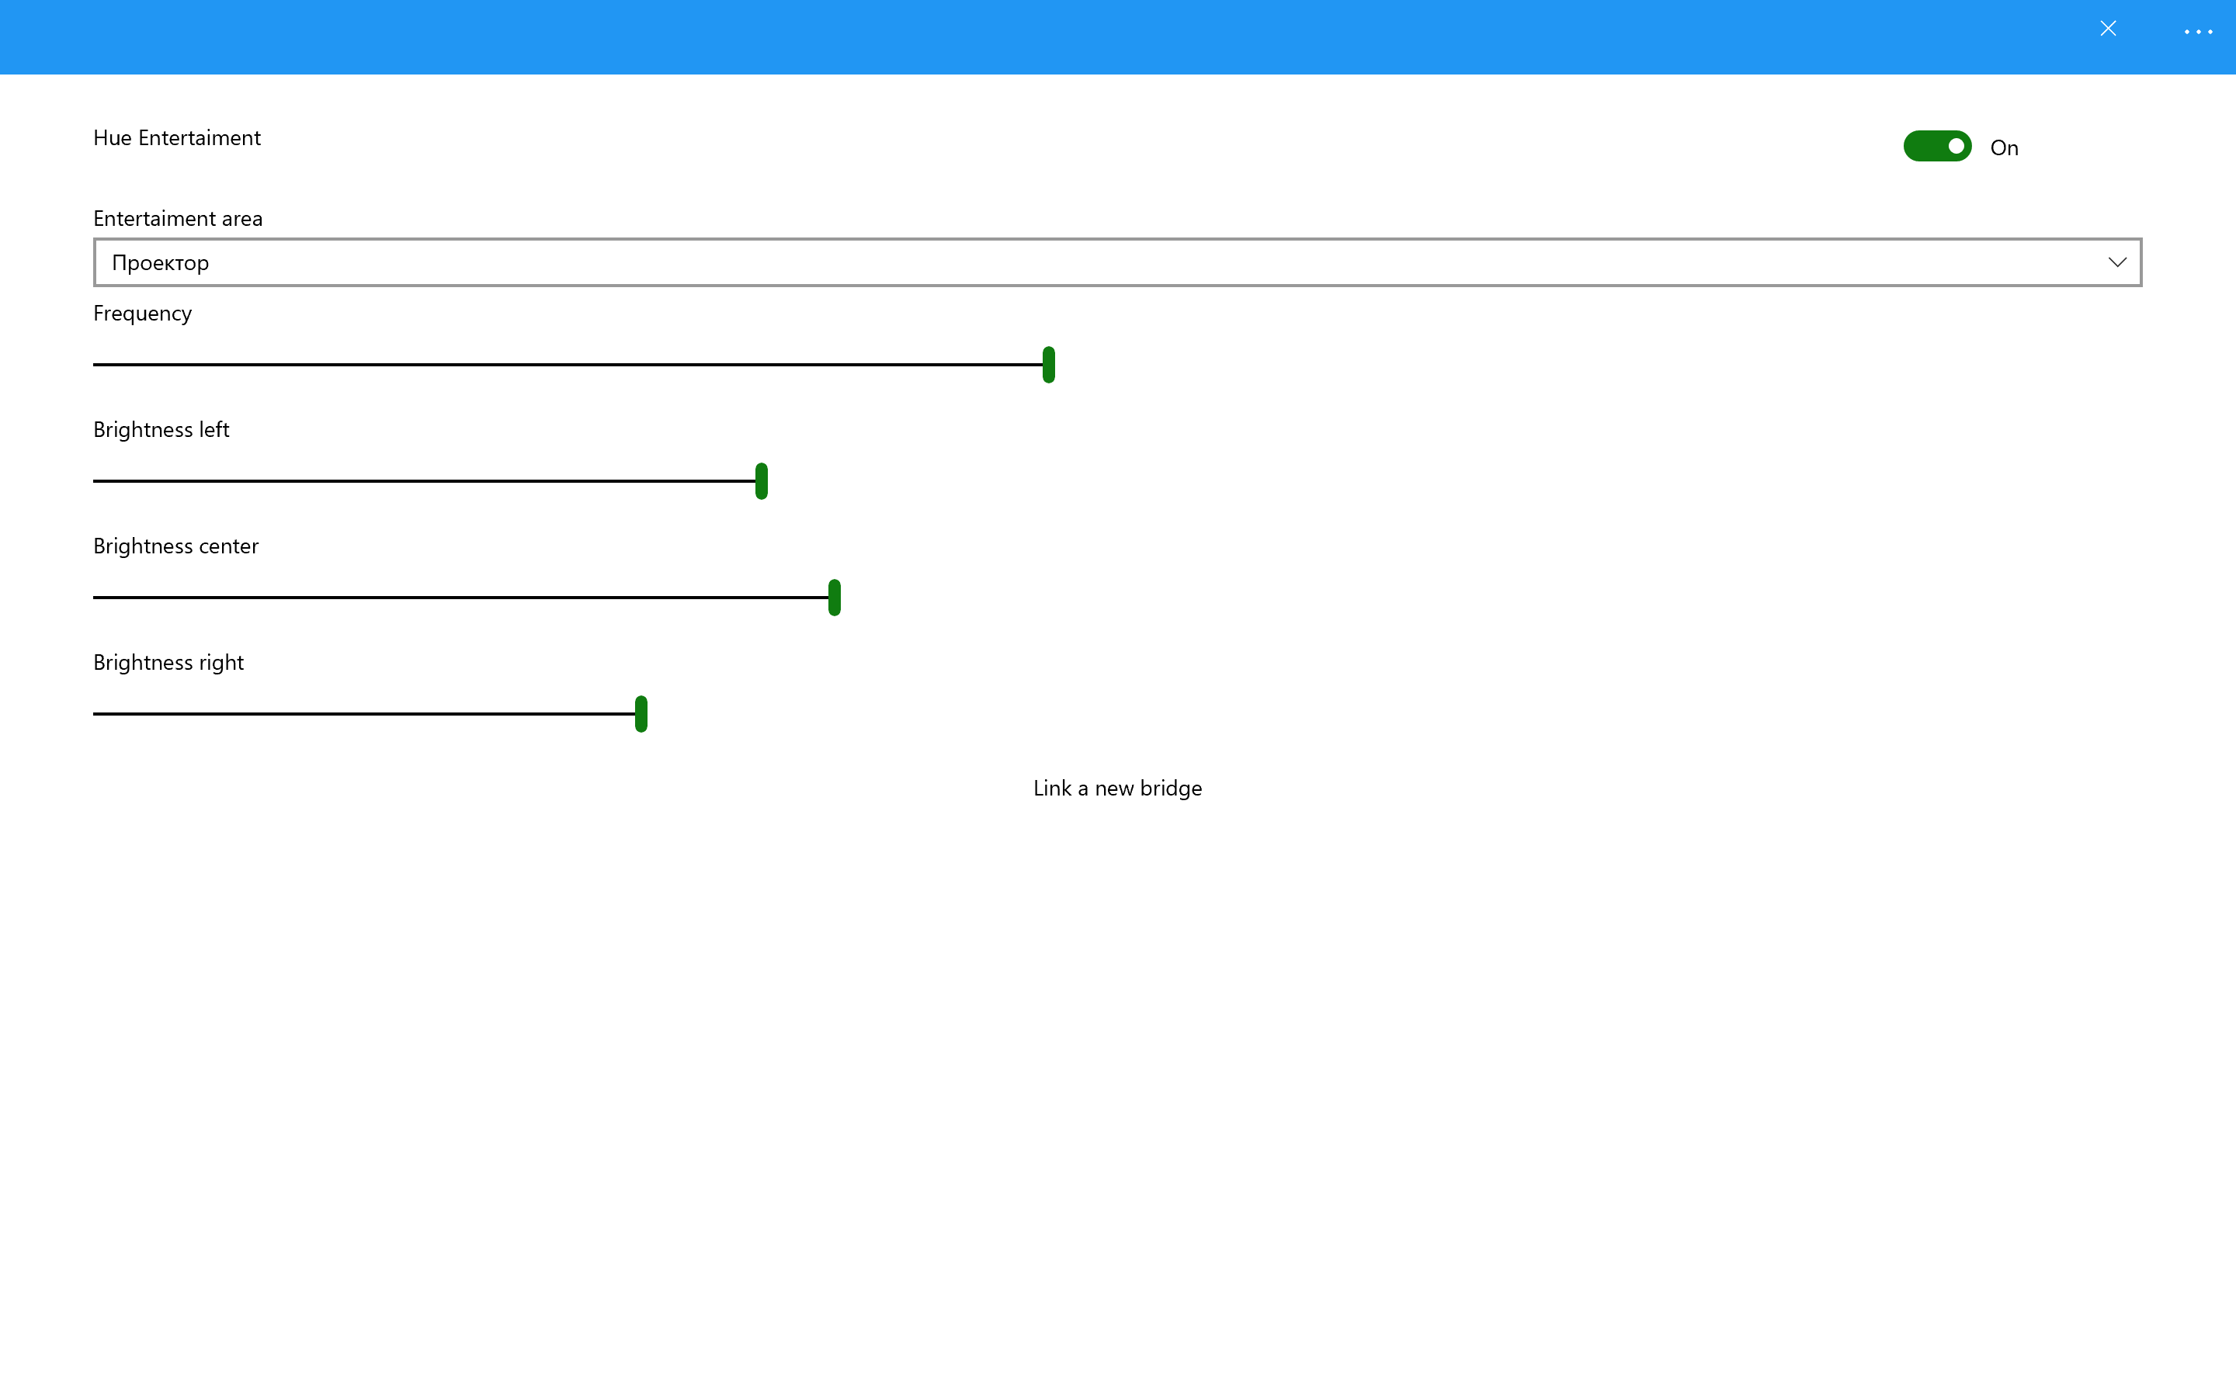Viewport: 2236px width, 1397px height.
Task: Click middle of Frequency slider track
Action: pos(568,365)
